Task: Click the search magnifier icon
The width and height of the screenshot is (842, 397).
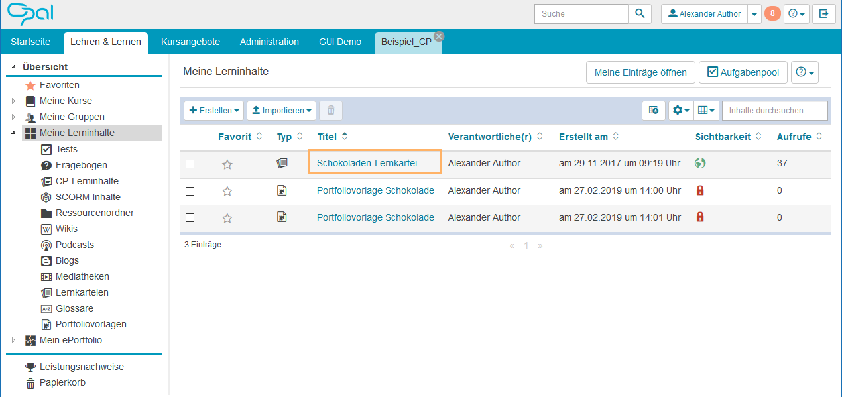Action: 639,13
